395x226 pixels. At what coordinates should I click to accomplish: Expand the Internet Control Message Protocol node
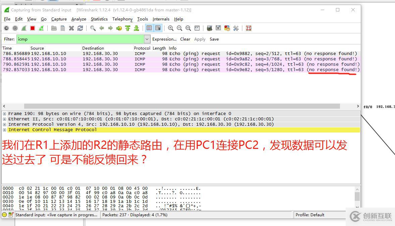coord(4,129)
